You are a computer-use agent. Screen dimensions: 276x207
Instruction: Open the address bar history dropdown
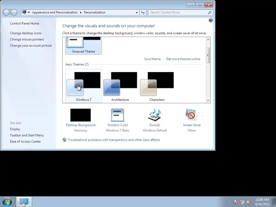point(137,12)
